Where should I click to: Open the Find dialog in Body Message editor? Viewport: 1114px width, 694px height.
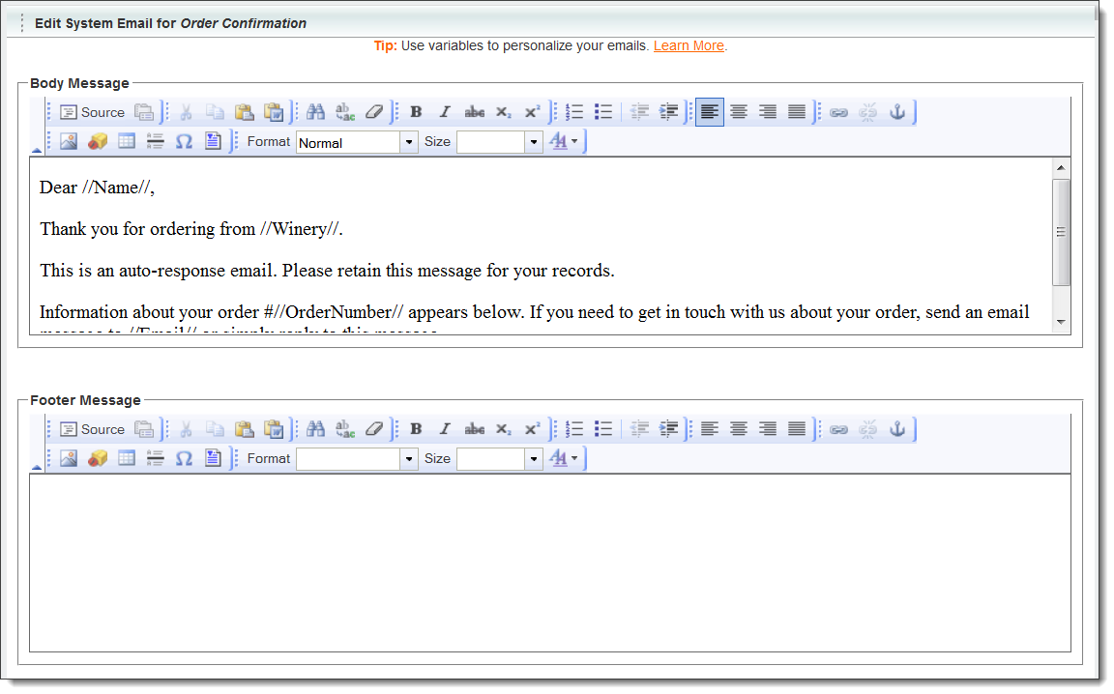[315, 111]
